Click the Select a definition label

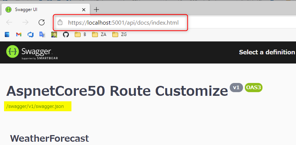tap(267, 52)
